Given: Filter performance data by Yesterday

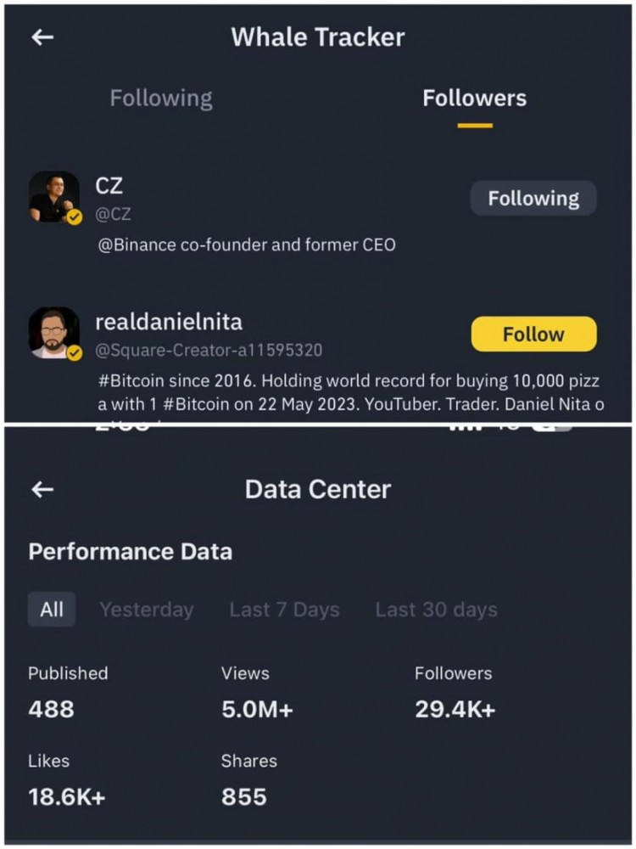Looking at the screenshot, I should coord(147,610).
